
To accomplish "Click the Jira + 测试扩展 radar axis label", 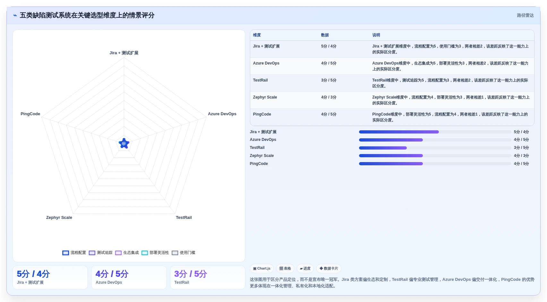I will pos(124,53).
